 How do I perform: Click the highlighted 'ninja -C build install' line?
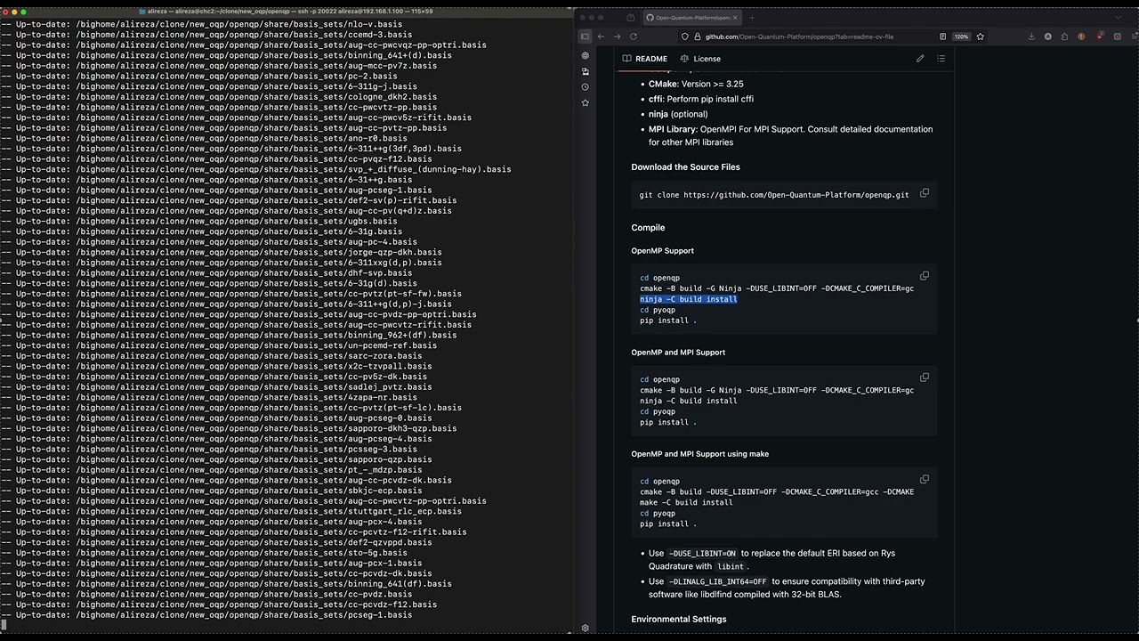689,299
